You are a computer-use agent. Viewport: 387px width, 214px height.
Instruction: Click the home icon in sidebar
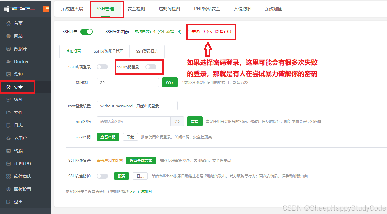[x=8, y=23]
